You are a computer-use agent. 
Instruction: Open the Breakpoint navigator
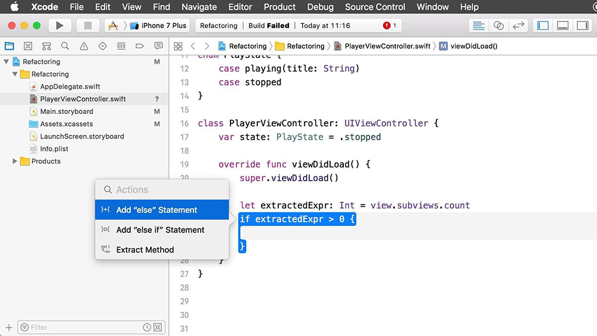(140, 46)
